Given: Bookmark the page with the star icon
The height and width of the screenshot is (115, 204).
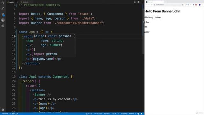Looking at the screenshot, I should 182,5.
